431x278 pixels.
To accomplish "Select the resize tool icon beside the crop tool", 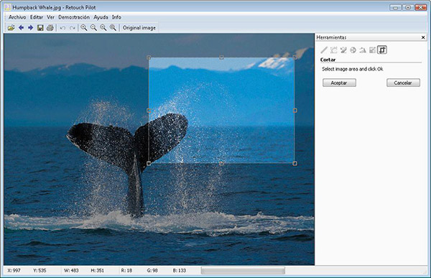I will 372,50.
